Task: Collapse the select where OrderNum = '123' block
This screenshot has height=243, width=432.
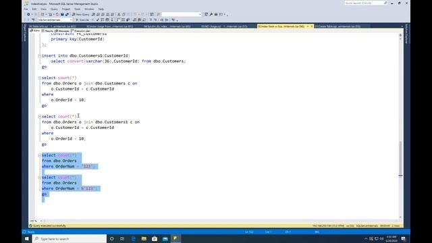Action: pyautogui.click(x=39, y=155)
